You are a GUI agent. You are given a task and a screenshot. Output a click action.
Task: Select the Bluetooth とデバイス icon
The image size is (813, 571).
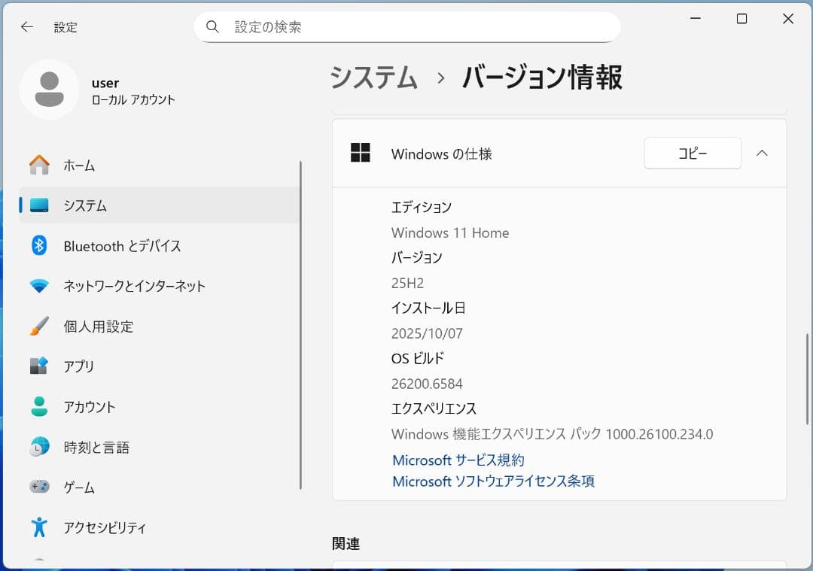pyautogui.click(x=39, y=246)
